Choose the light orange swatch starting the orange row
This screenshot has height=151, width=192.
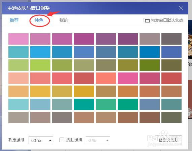click(x=18, y=91)
